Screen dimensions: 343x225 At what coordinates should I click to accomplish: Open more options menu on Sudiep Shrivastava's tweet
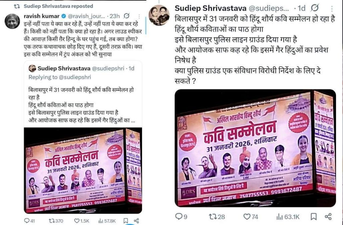click(332, 8)
